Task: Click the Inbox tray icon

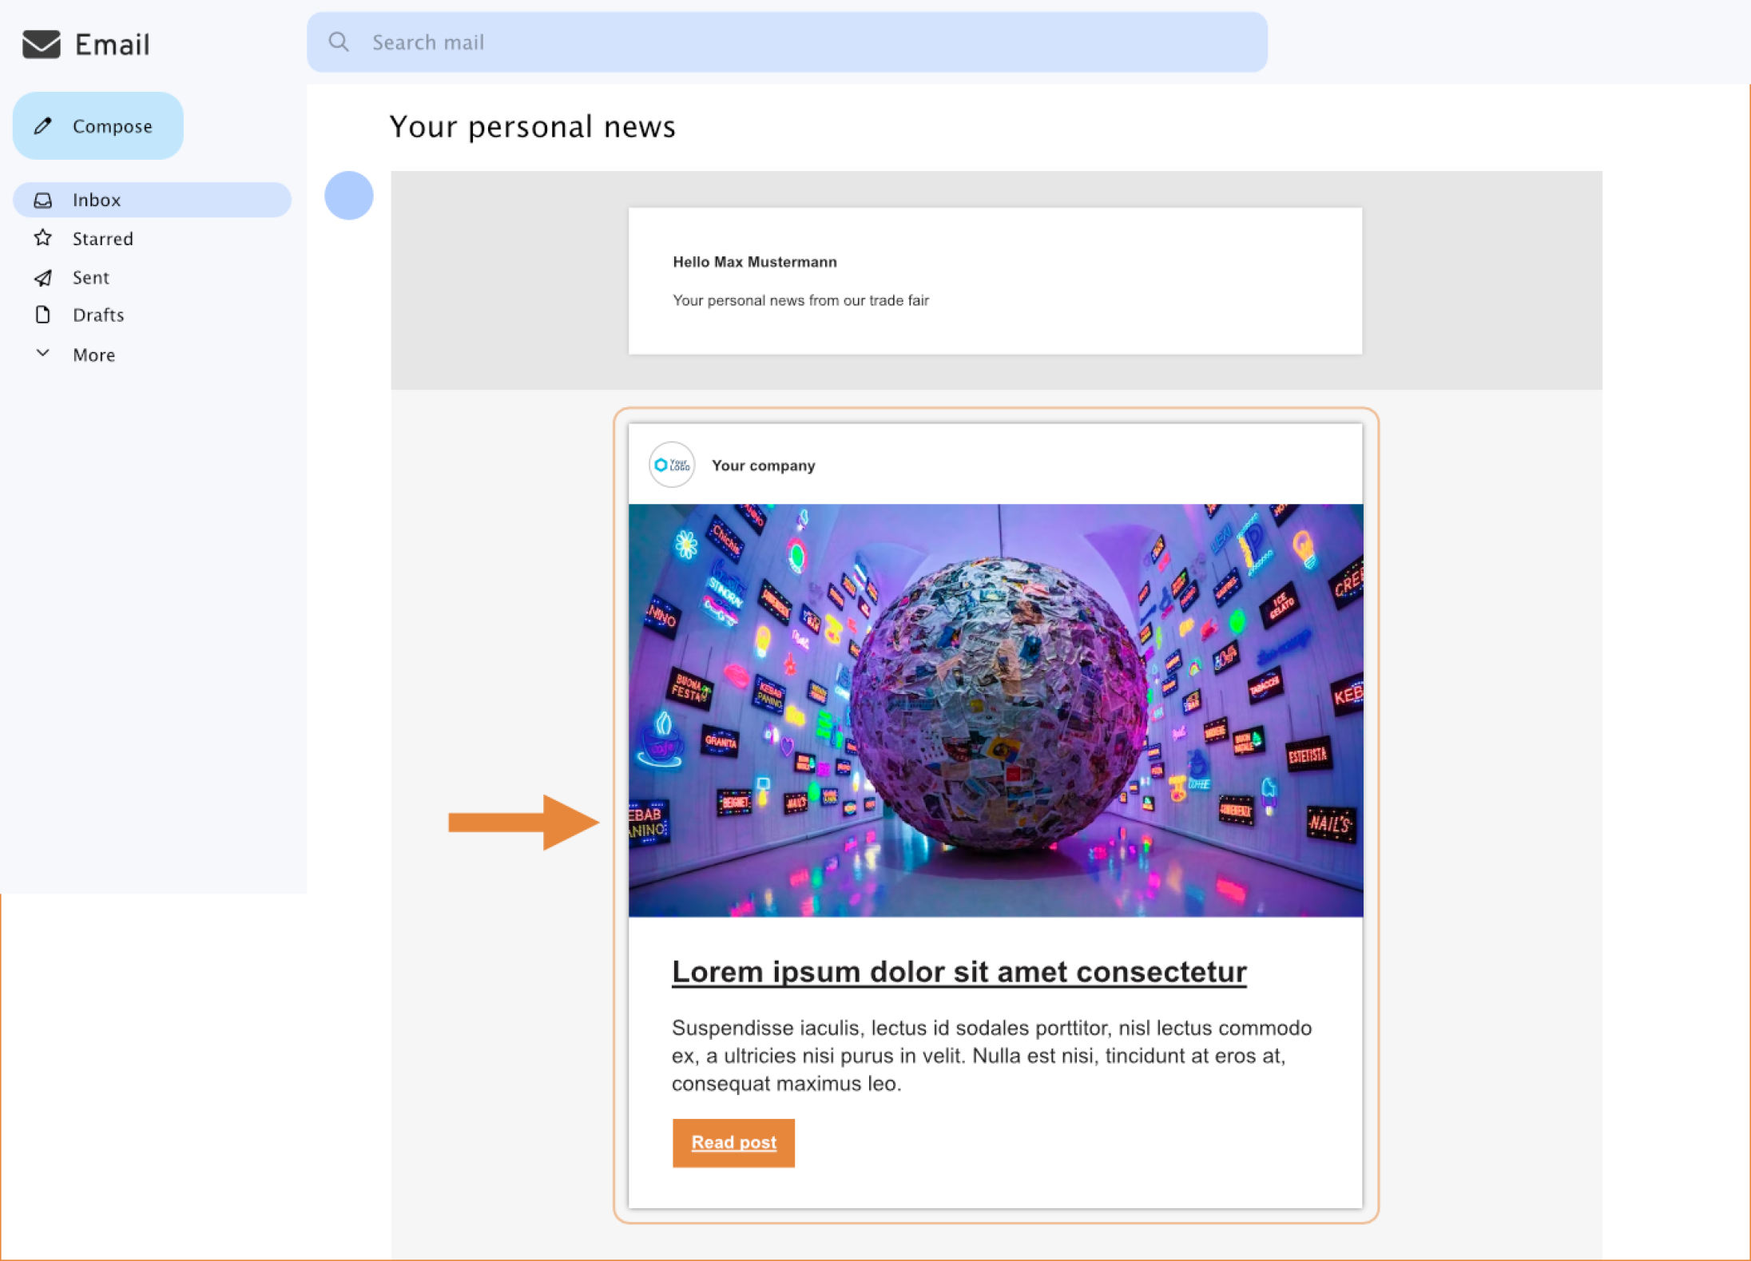Action: point(43,200)
